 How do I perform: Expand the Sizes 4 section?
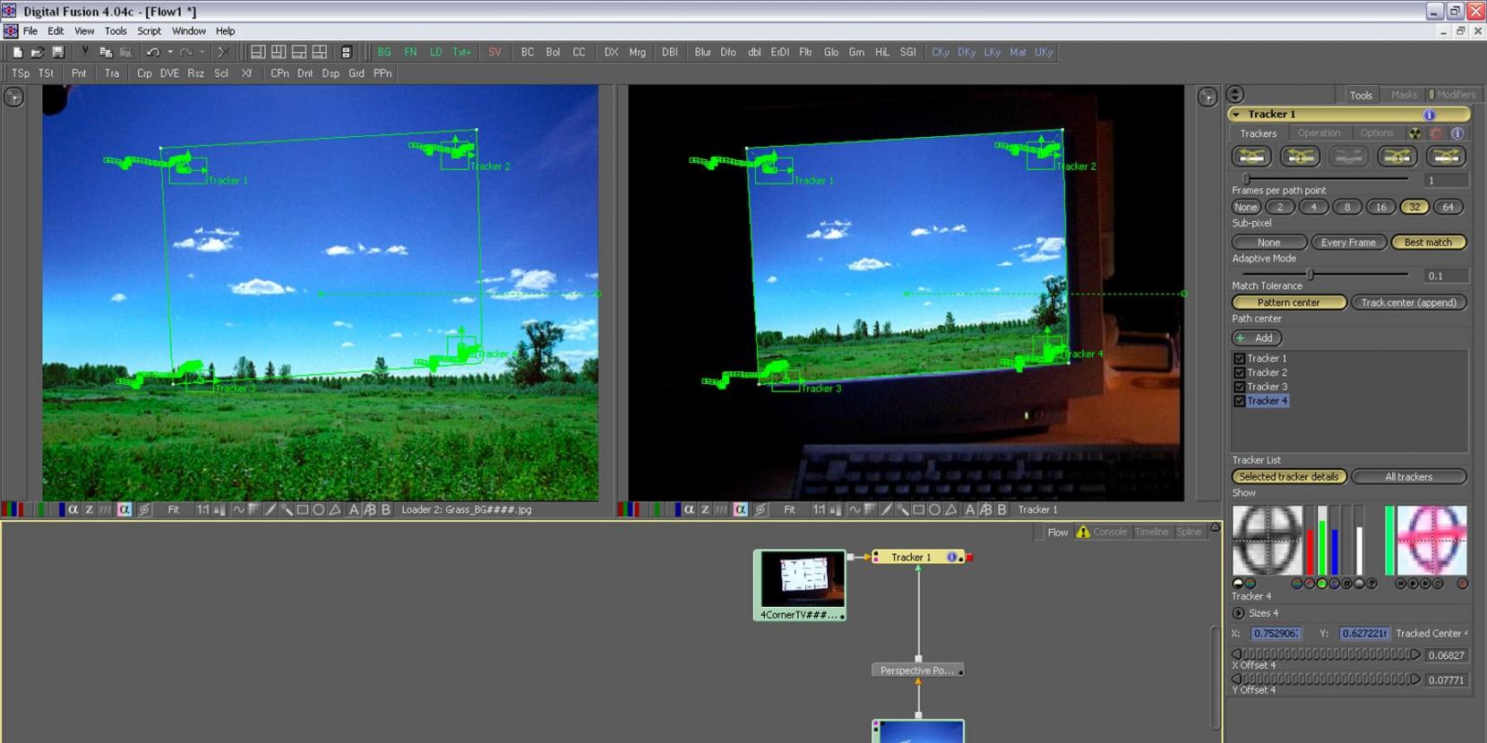coord(1239,613)
